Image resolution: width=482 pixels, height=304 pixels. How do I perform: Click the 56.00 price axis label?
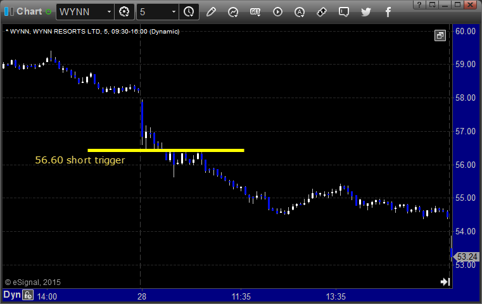[x=466, y=165]
